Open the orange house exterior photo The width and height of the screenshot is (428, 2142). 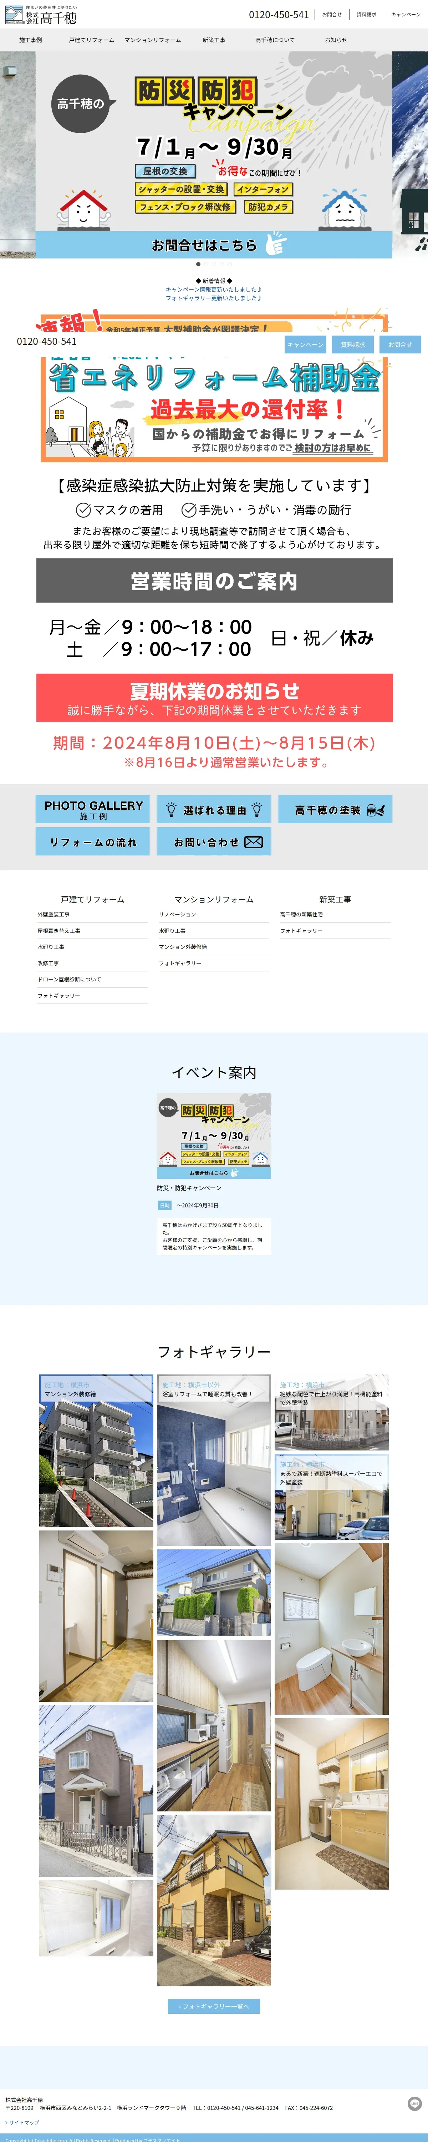pyautogui.click(x=214, y=1901)
